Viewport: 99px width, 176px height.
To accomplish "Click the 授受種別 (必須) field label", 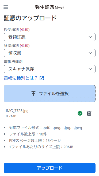I will pyautogui.click(x=17, y=30).
